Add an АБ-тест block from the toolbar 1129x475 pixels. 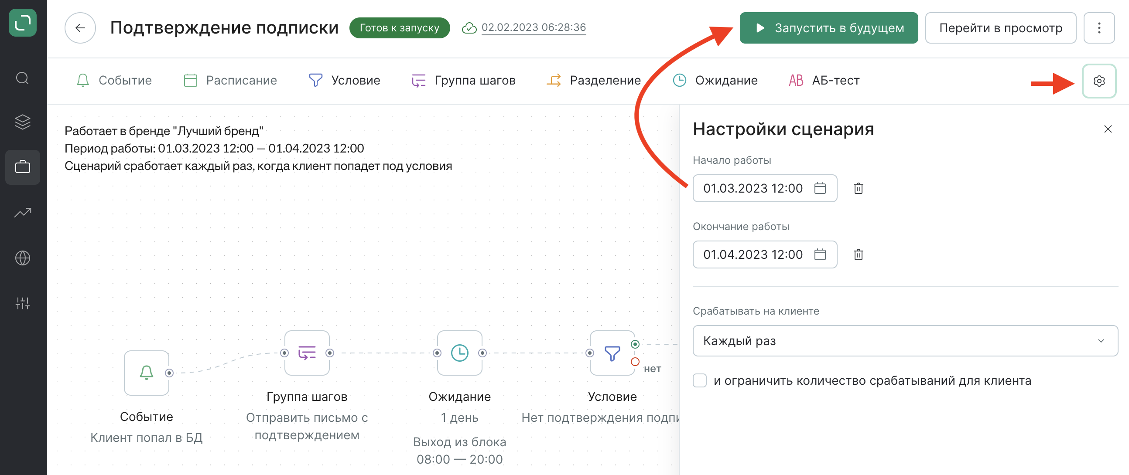[x=824, y=81]
